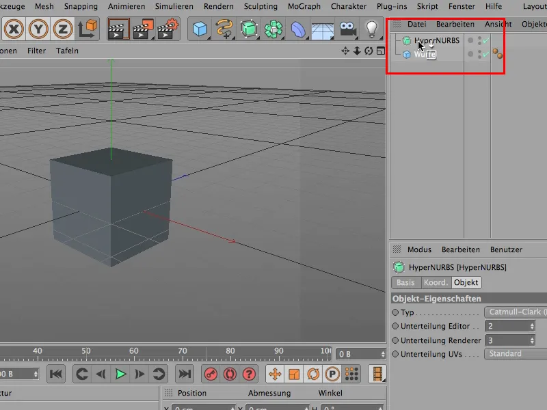Open the Mesh menu
Screen dimensions: 547x410
tap(44, 6)
